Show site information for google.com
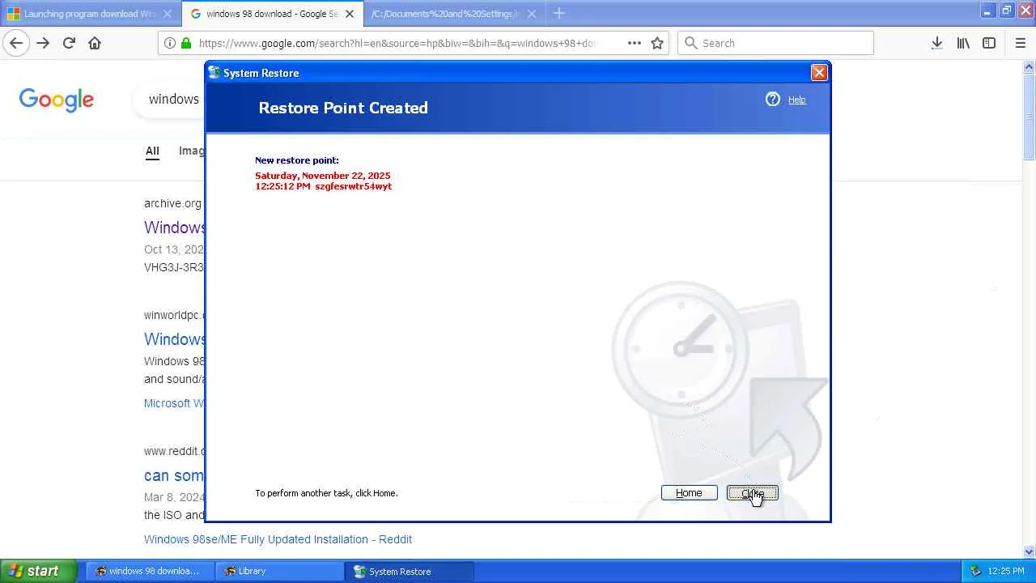This screenshot has height=583, width=1036. pos(170,43)
